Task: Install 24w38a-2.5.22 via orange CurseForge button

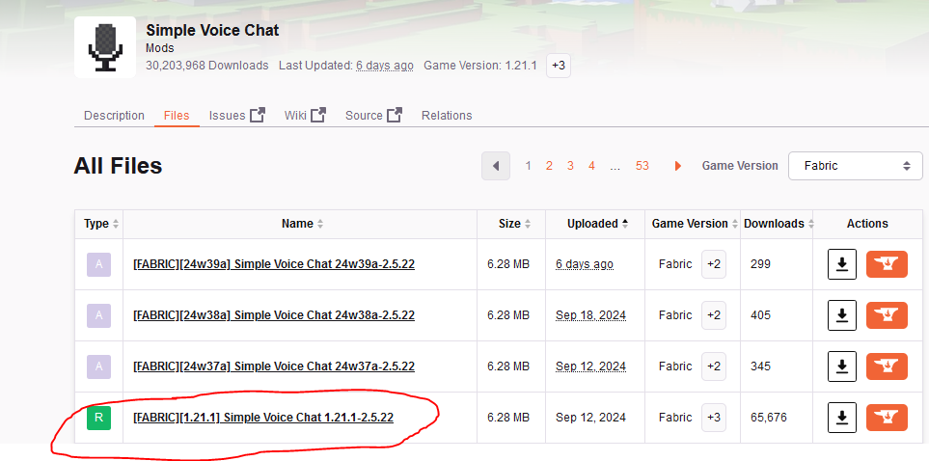Action: pos(887,315)
